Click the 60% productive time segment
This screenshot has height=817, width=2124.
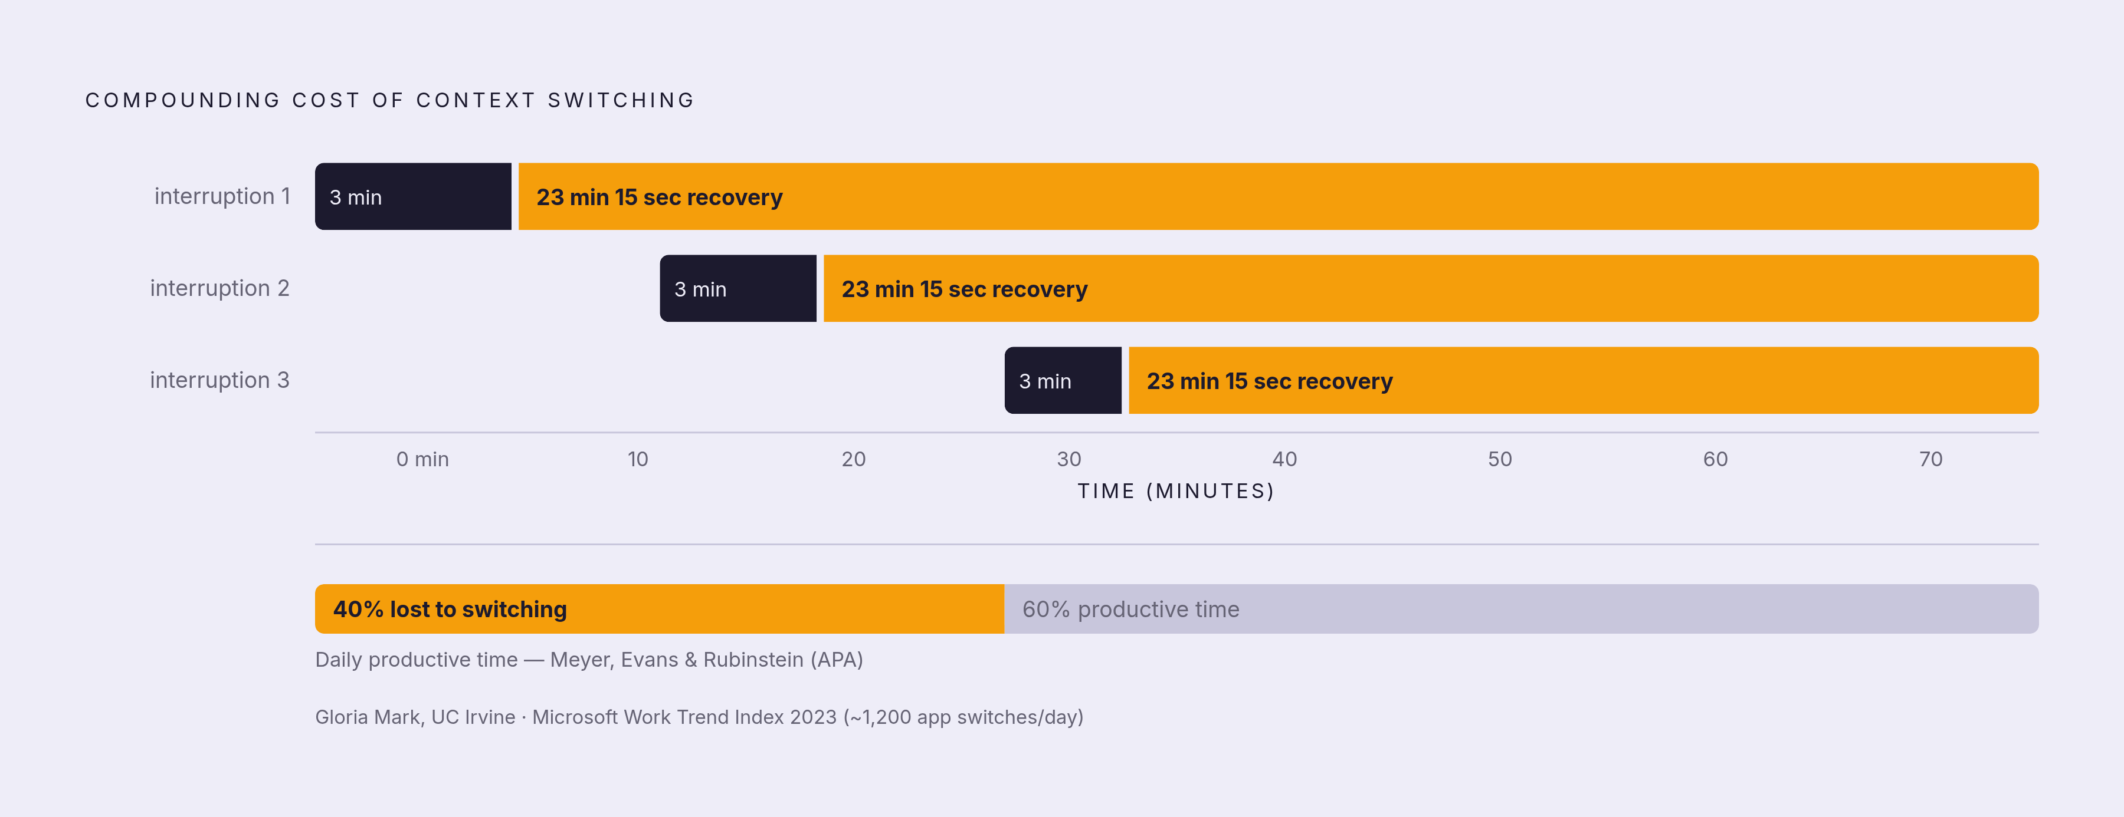pyautogui.click(x=1521, y=609)
